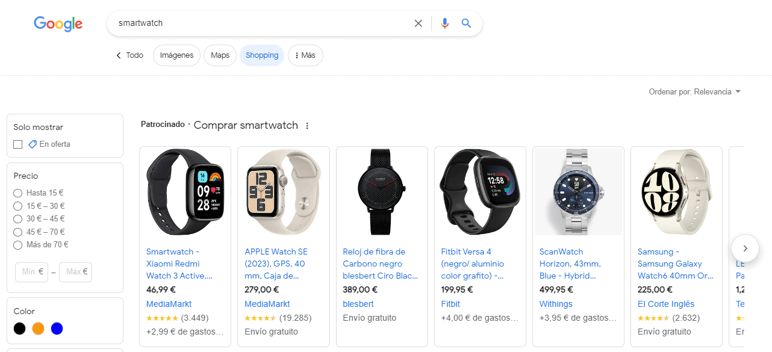Screen dimensions: 772x352
Task: Start a voice search with the microphone icon
Action: 444,23
